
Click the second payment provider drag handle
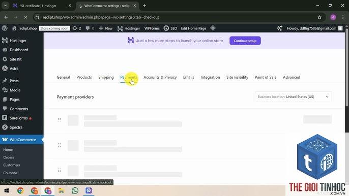[60, 145]
